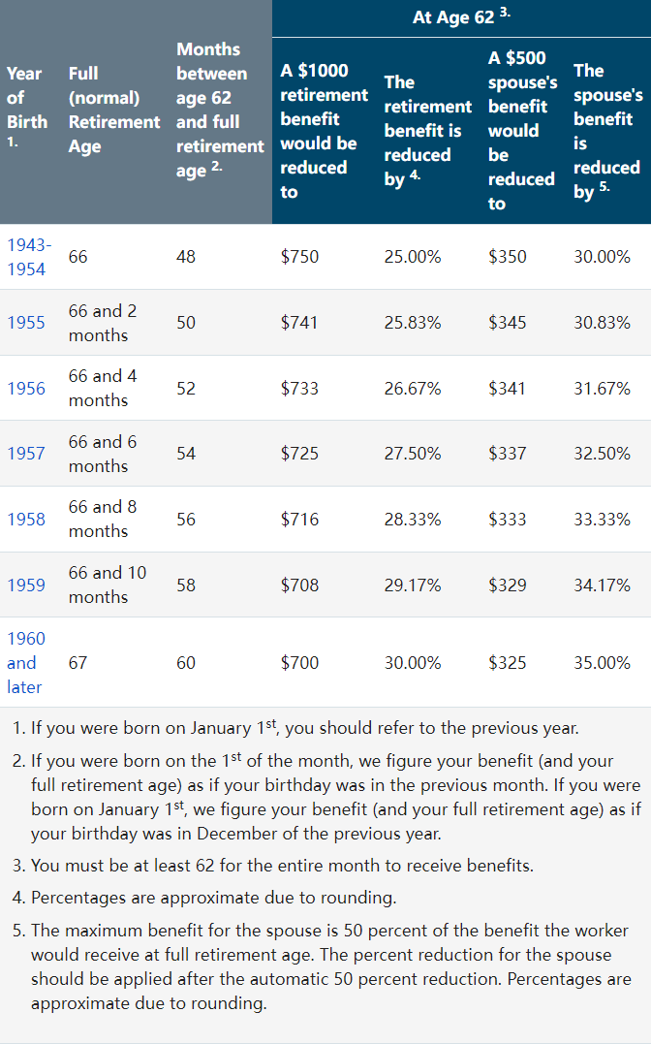Open the 1960 and later link
The height and width of the screenshot is (1044, 651).
(26, 663)
